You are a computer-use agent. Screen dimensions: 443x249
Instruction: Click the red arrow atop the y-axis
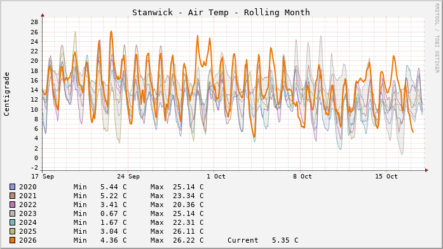click(43, 15)
